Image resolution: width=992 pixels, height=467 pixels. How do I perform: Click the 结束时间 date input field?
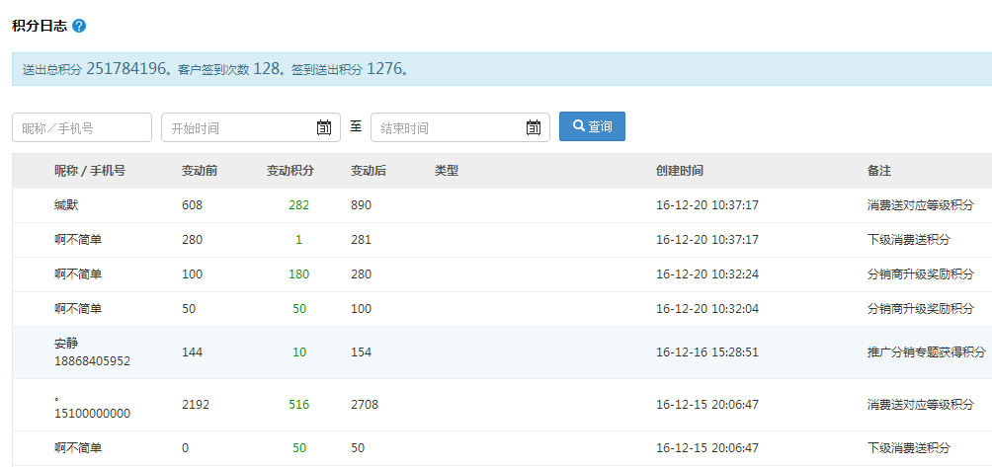[x=445, y=127]
